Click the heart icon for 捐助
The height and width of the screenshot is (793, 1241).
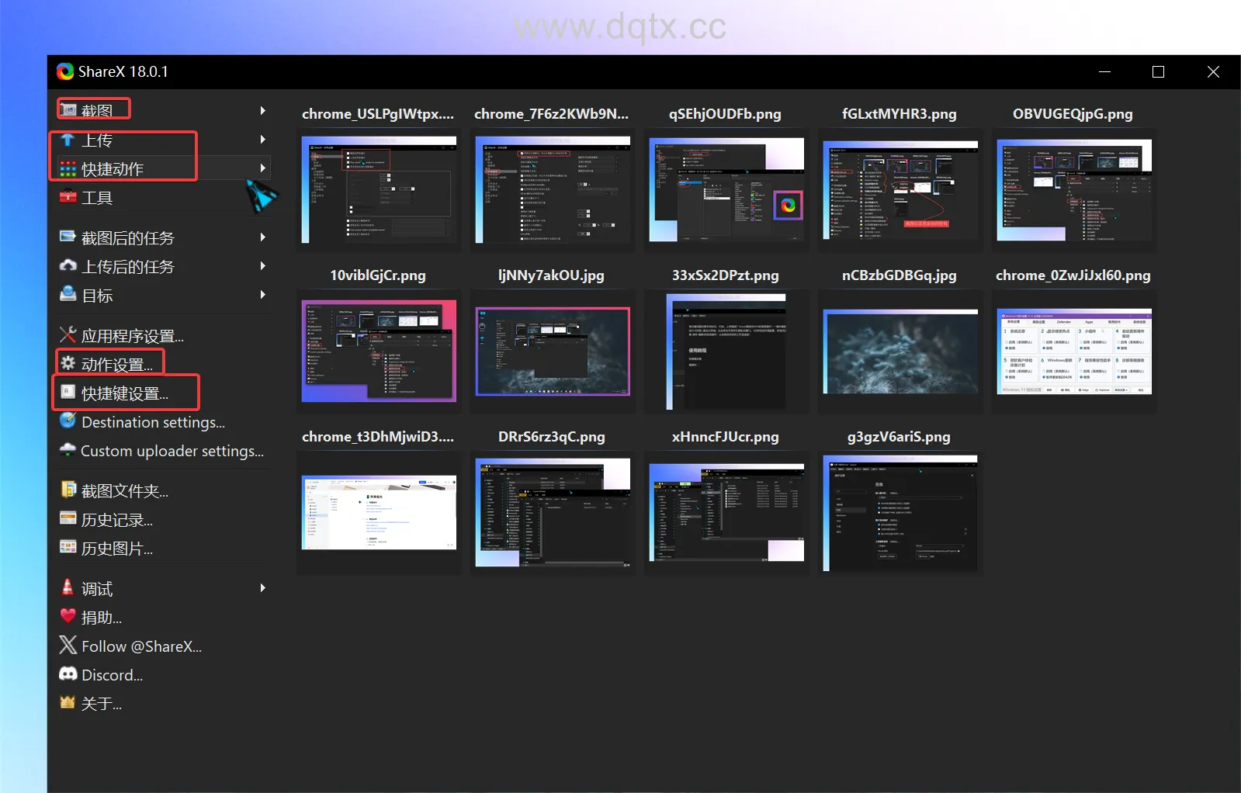click(68, 617)
